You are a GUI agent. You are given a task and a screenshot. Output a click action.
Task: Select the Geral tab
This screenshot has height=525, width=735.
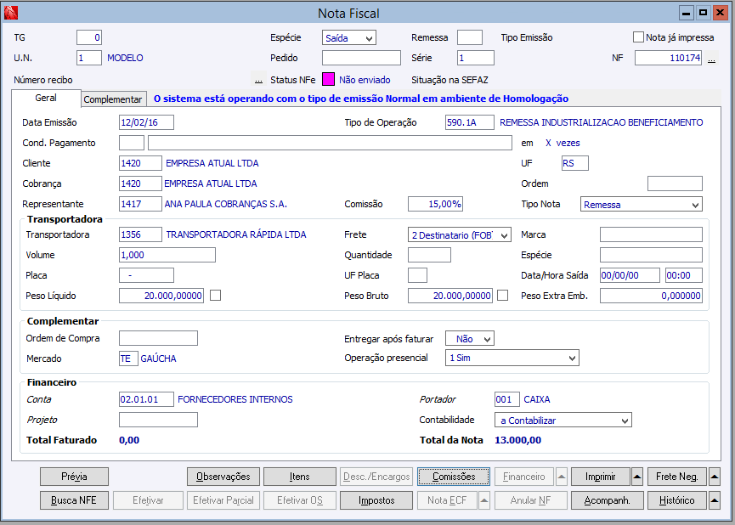pos(46,99)
